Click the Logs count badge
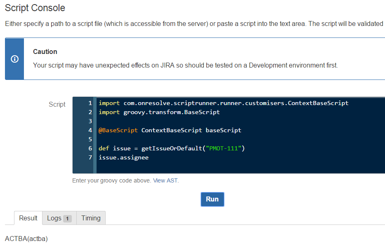 pos(67,219)
